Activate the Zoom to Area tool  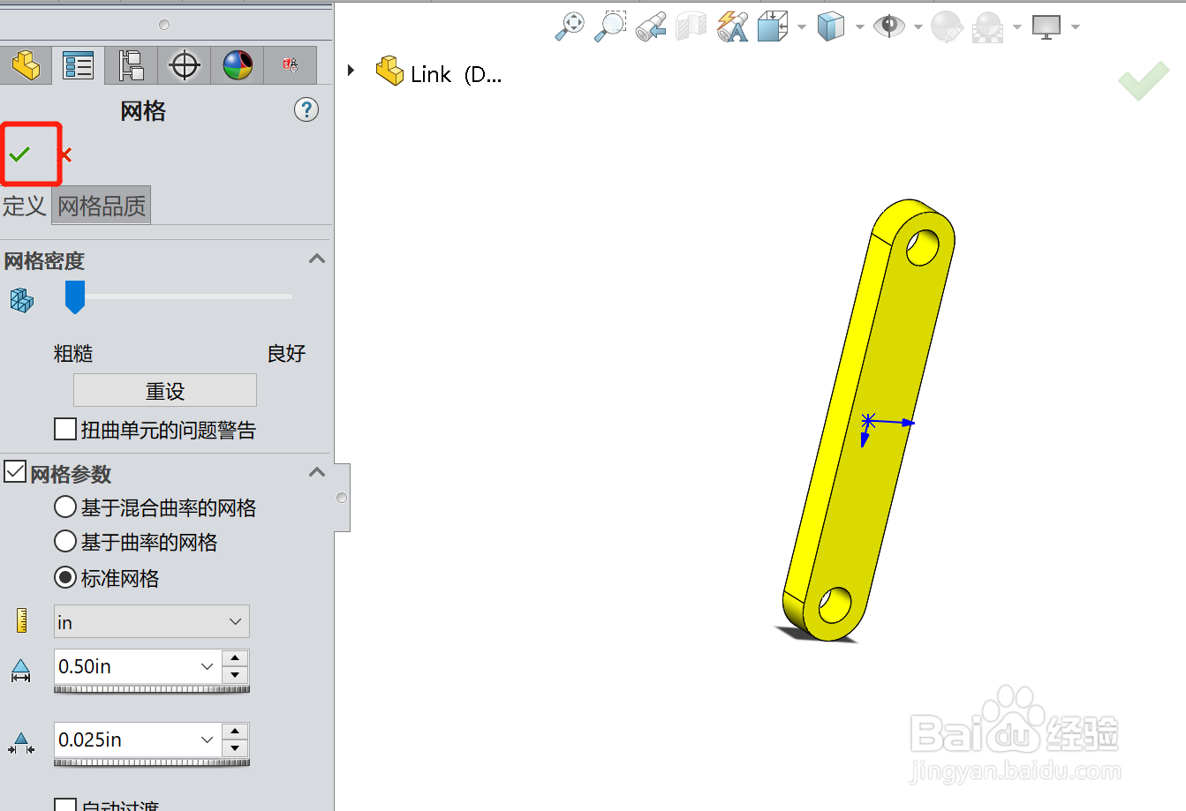(610, 26)
